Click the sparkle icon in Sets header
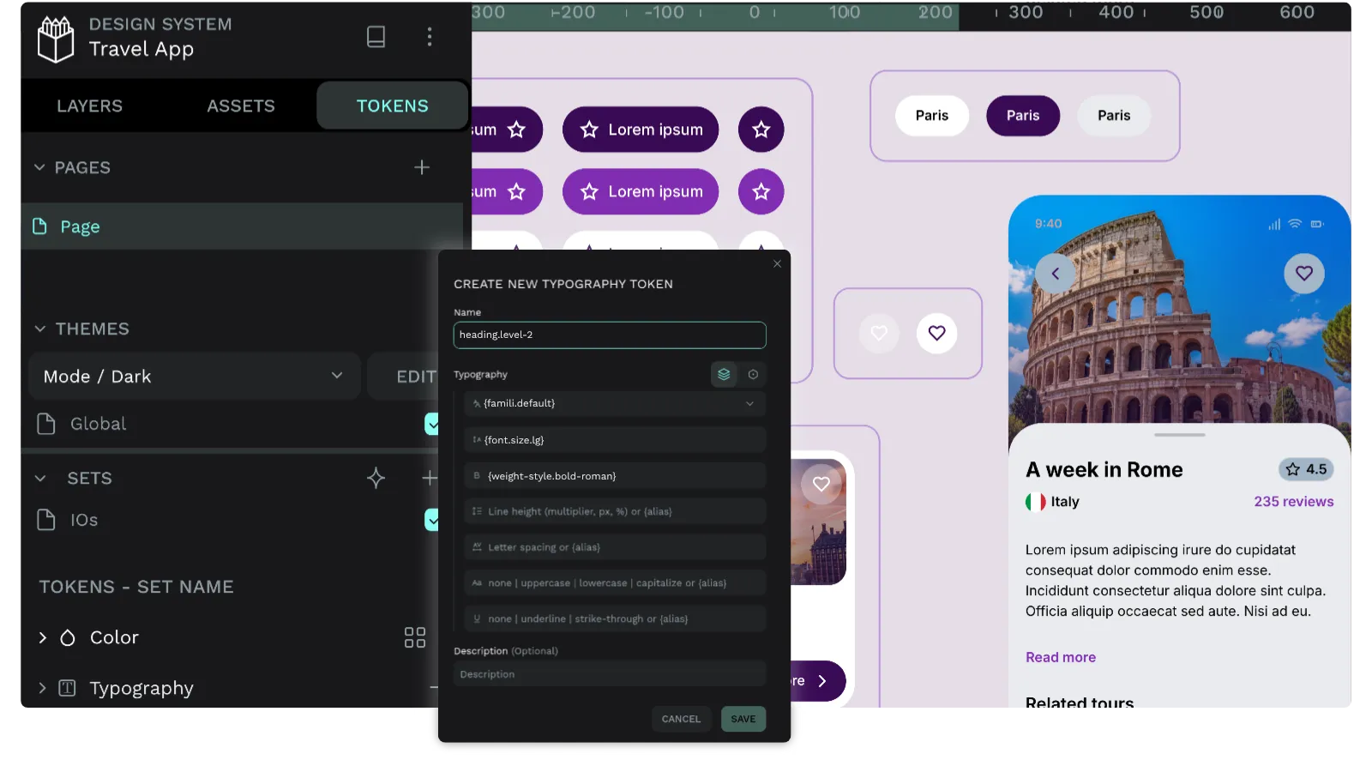The width and height of the screenshot is (1372, 772). click(376, 478)
